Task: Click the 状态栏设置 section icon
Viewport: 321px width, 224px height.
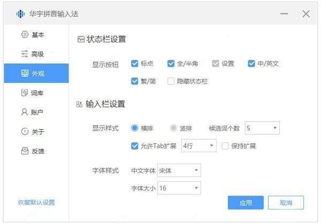Action: (81, 39)
